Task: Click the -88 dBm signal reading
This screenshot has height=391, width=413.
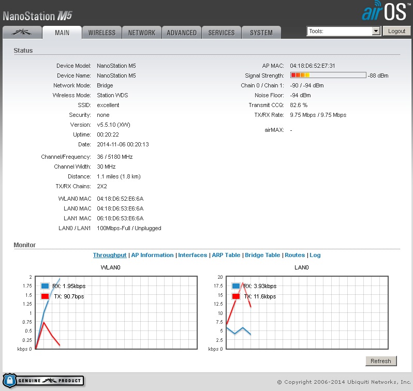Action: point(378,76)
